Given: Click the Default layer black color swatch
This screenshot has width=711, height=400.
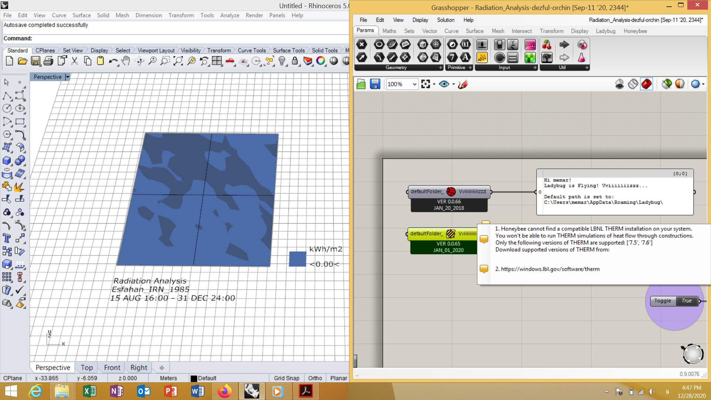Looking at the screenshot, I should [x=193, y=379].
